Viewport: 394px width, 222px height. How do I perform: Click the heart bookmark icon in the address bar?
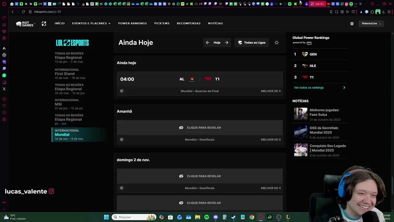[353, 12]
